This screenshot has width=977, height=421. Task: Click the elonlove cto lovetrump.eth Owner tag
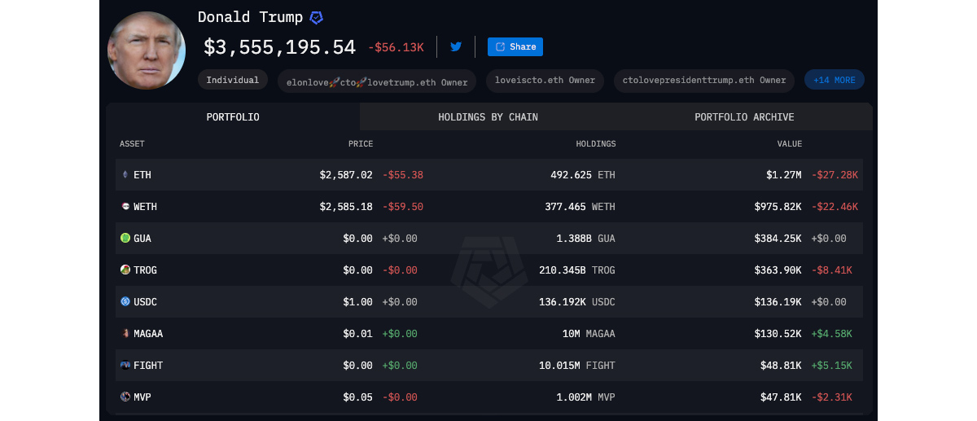pyautogui.click(x=377, y=81)
